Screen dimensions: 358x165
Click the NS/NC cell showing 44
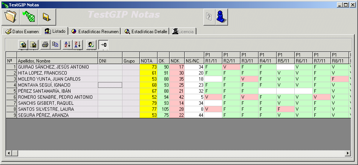point(194,115)
